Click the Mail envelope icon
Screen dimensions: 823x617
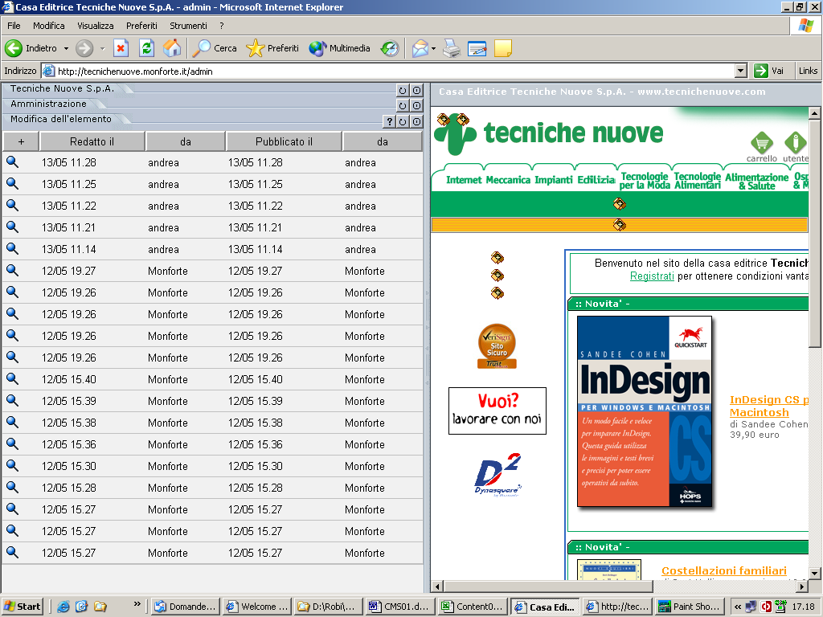[x=420, y=48]
